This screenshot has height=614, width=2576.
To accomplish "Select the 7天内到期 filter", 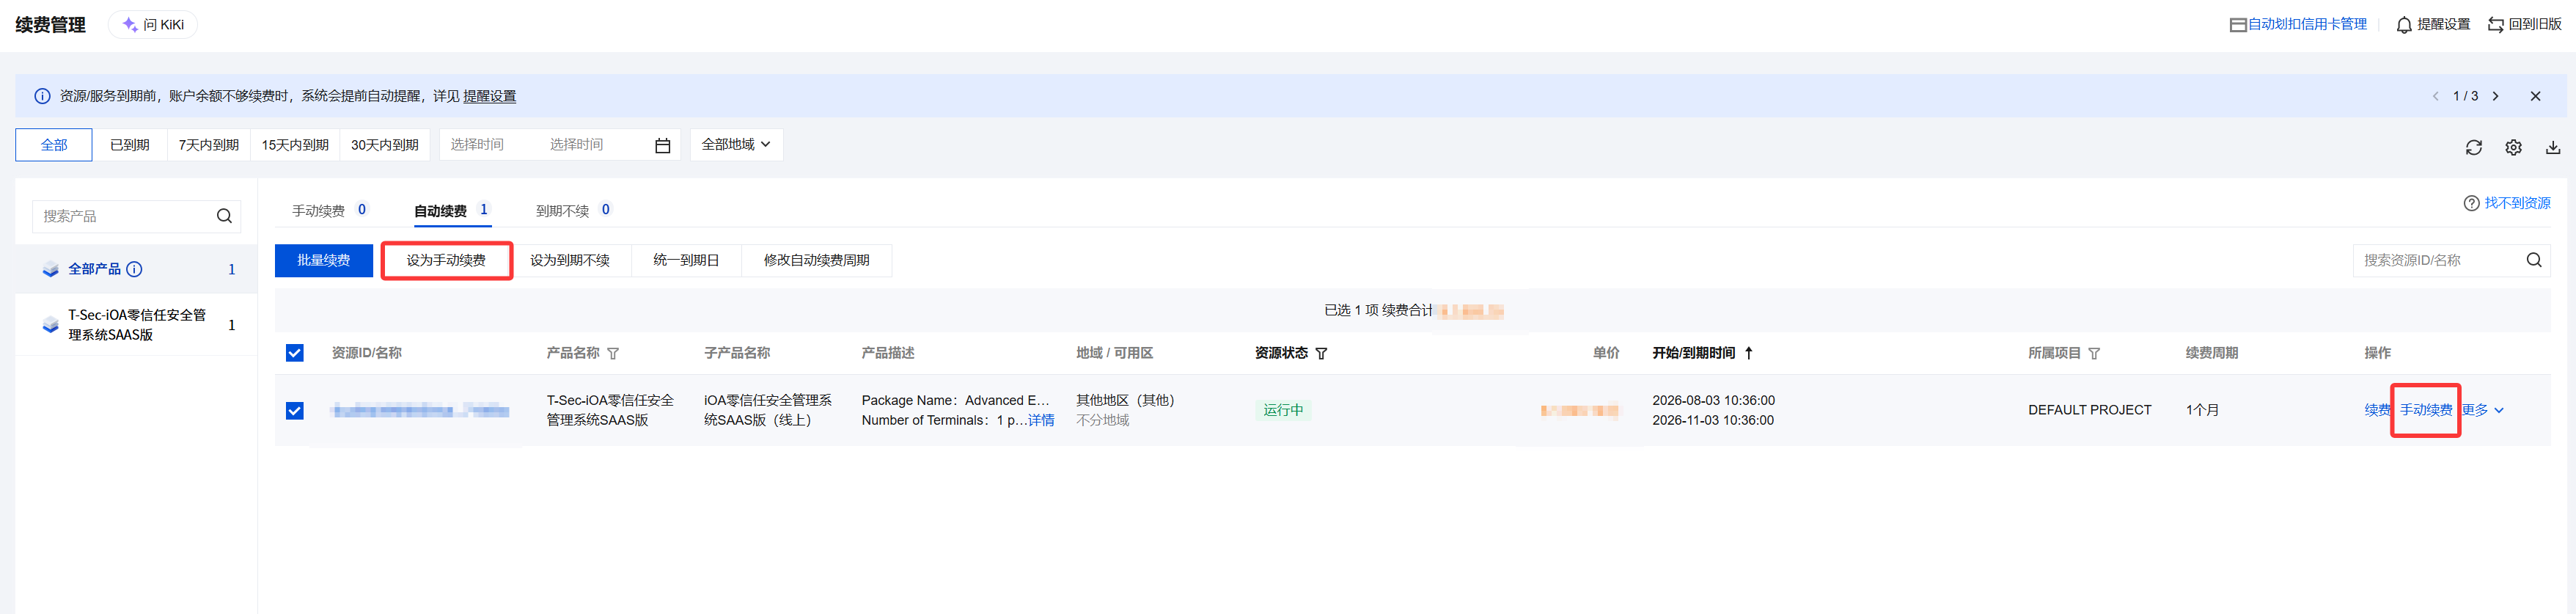I will (209, 145).
